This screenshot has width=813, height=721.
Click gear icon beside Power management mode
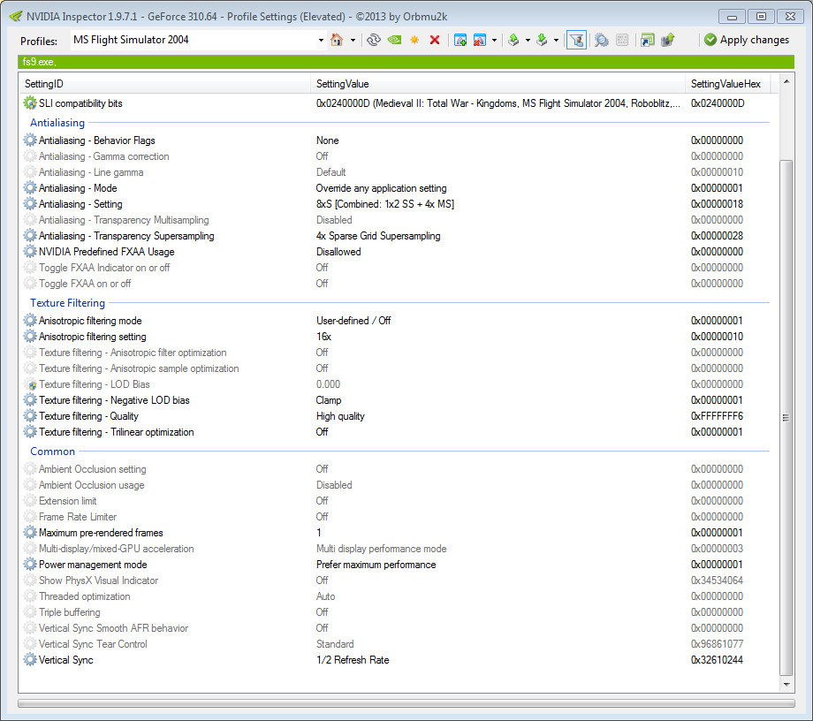(x=31, y=565)
